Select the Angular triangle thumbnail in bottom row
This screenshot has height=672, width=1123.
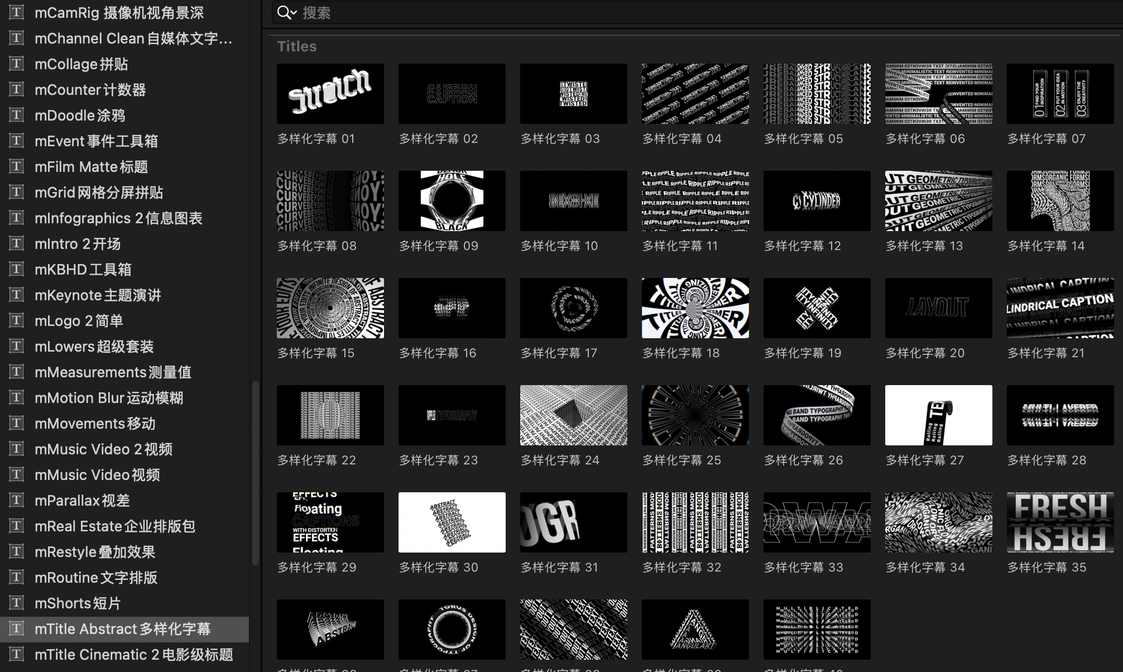695,630
